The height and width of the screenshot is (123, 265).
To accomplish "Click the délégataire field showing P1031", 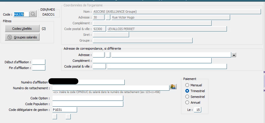I will pyautogui.click(x=65, y=110).
